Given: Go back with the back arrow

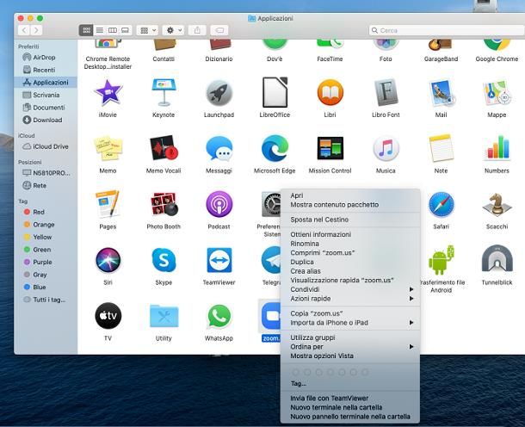Looking at the screenshot, I should 24,30.
